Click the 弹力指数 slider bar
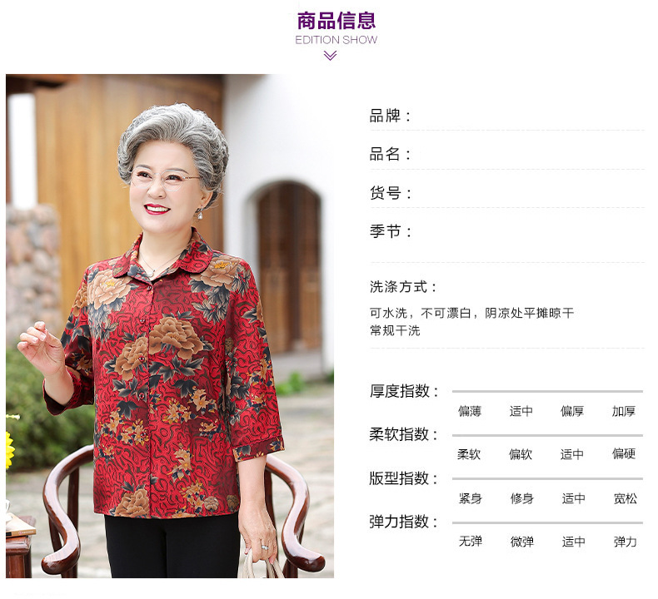This screenshot has height=599, width=658. [547, 522]
